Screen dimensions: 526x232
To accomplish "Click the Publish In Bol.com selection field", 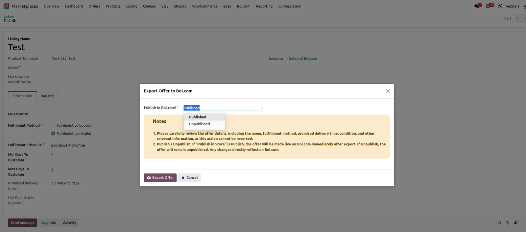I will pyautogui.click(x=223, y=108).
